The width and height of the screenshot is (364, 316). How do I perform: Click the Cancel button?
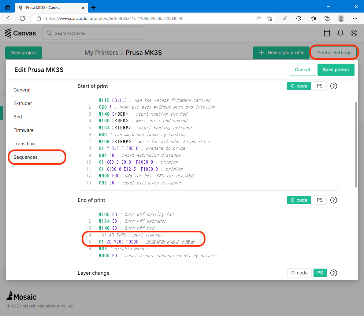[x=302, y=70]
